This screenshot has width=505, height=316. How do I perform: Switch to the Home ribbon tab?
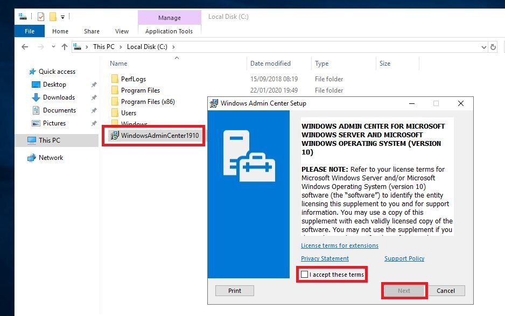pos(60,31)
